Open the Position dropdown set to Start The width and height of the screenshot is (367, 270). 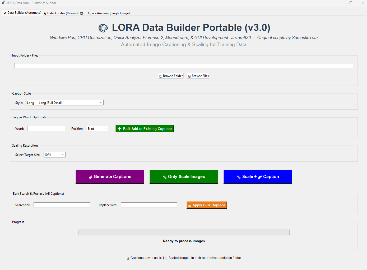pos(98,129)
